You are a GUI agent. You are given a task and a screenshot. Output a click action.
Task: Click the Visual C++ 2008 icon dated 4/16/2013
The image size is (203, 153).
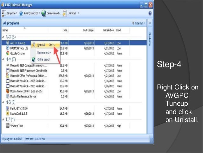[8, 81]
